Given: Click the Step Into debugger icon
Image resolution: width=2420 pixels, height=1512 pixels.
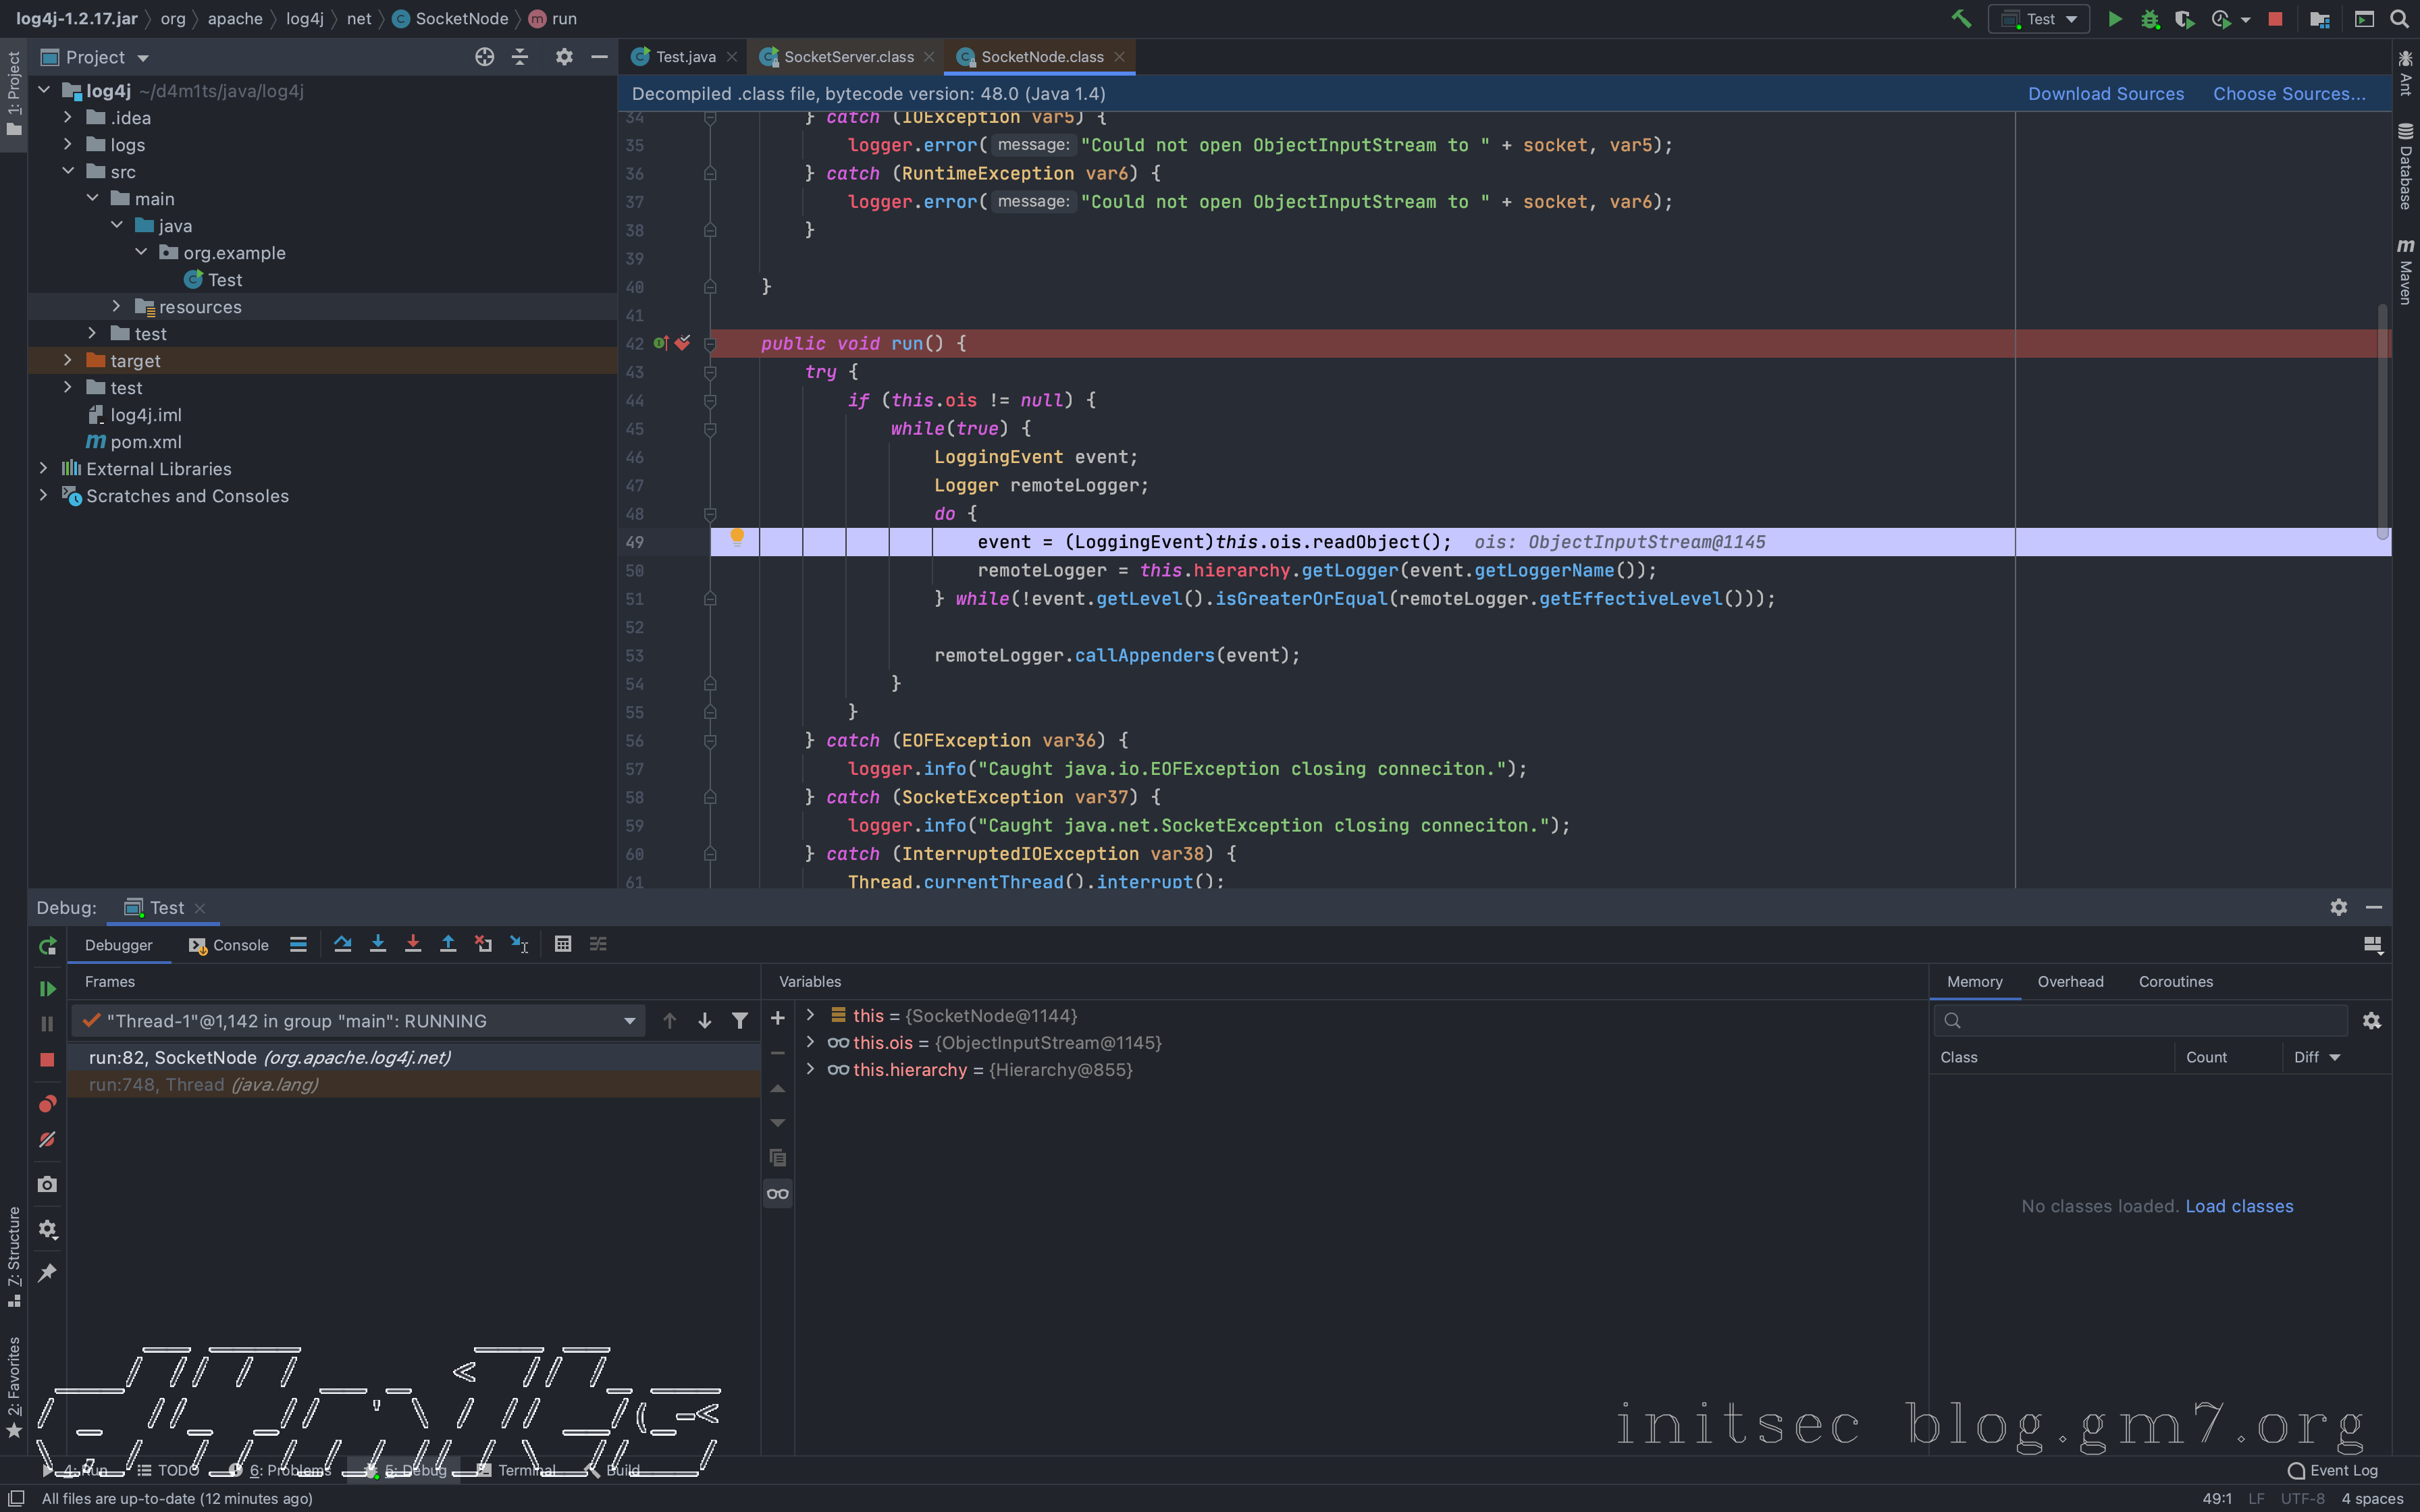Looking at the screenshot, I should [x=378, y=944].
